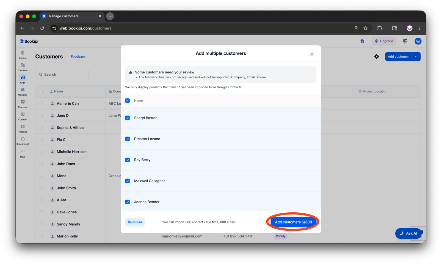Open the Ask AI assistant button
This screenshot has height=264, width=442.
coord(408,233)
